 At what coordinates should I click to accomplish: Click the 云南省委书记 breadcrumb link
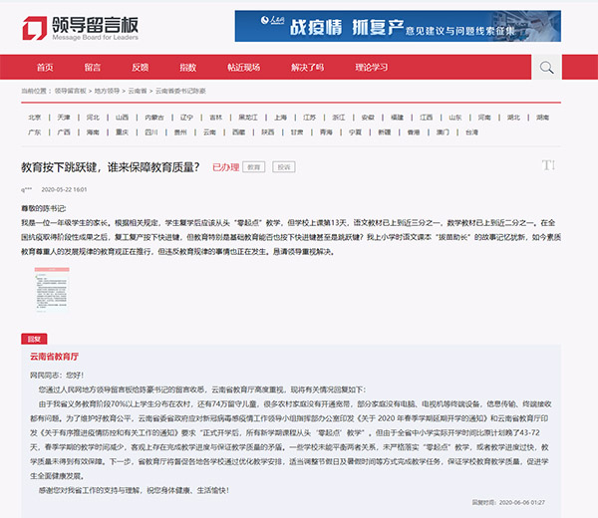[180, 91]
